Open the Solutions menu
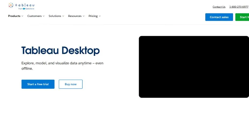Screen dimensions: 249x117 (x=56, y=16)
